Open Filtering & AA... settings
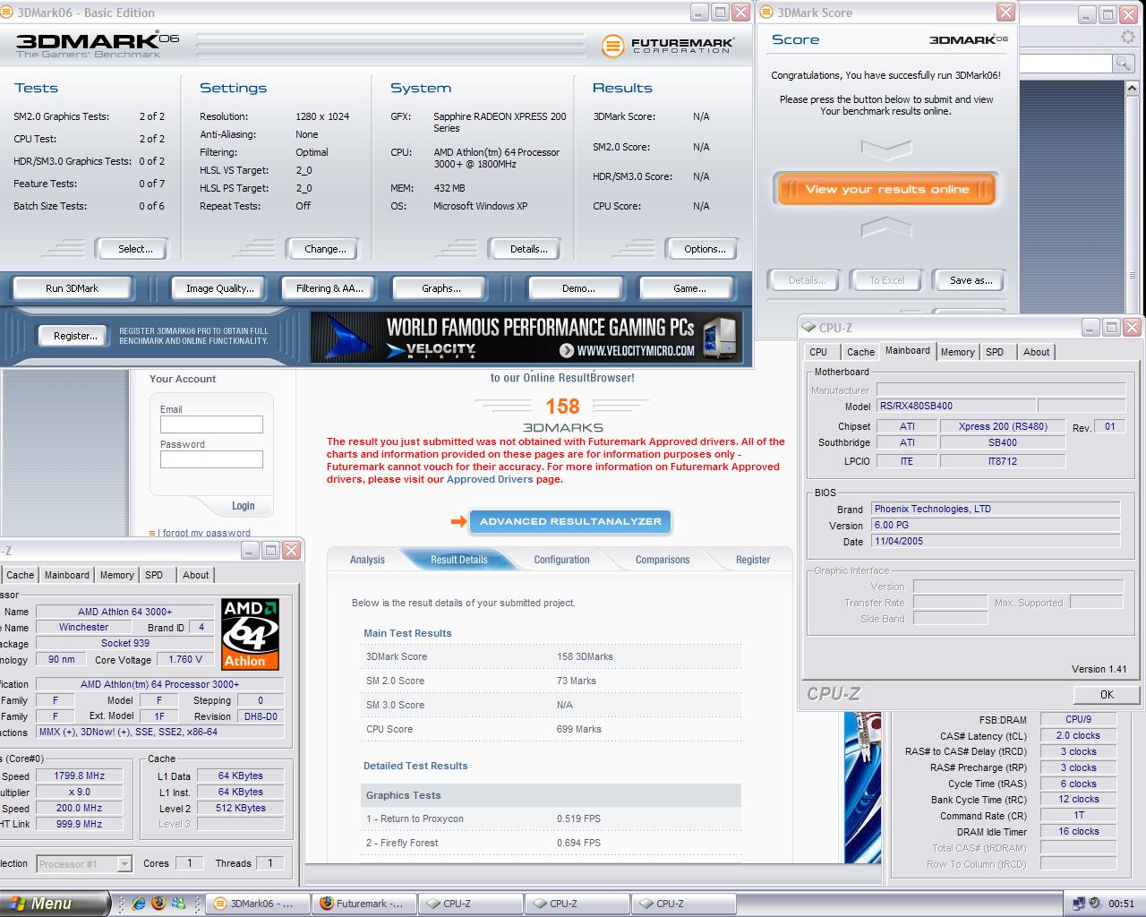The image size is (1146, 917). tap(329, 288)
